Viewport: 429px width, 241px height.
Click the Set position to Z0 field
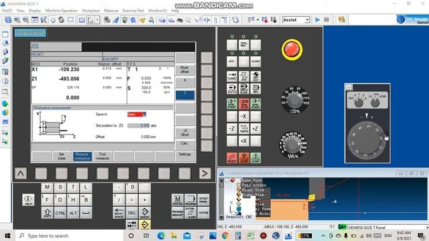point(139,126)
